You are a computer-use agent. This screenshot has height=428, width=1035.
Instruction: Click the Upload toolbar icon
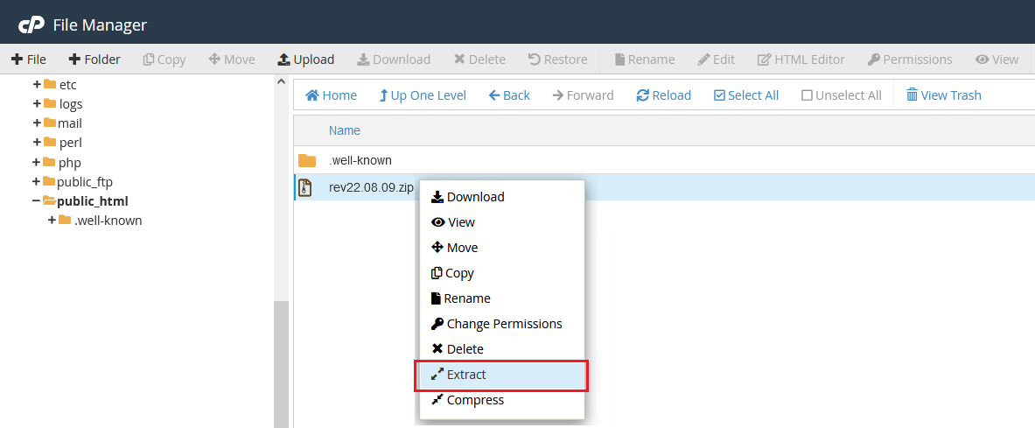[x=283, y=60]
